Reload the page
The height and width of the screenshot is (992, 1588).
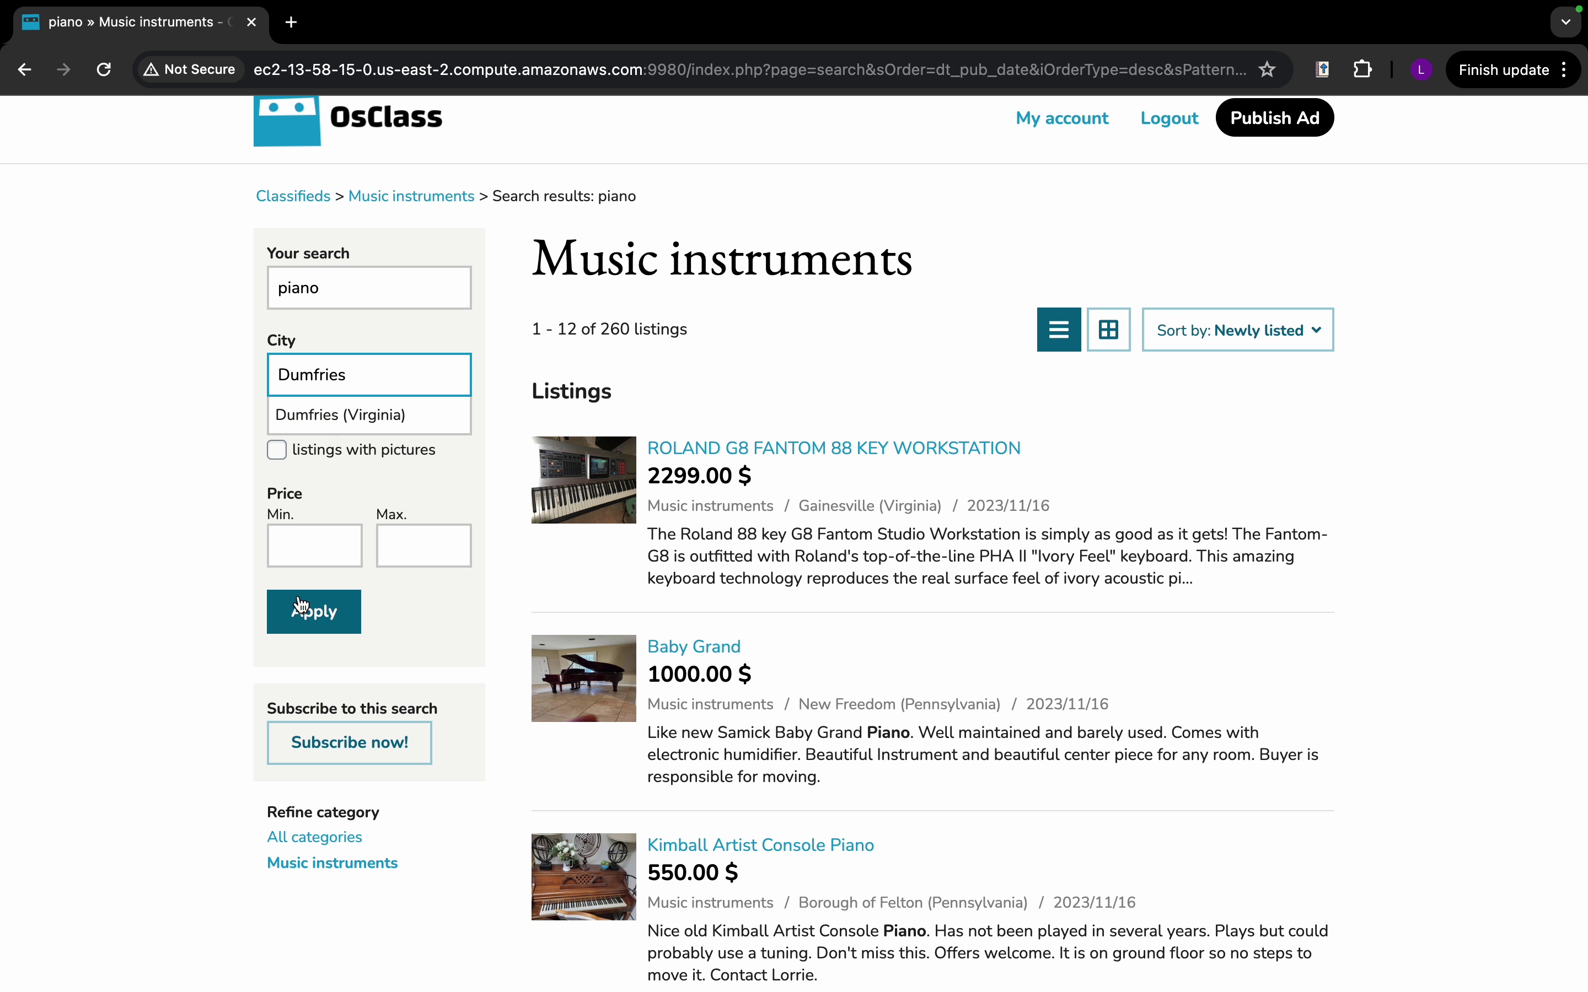tap(104, 69)
